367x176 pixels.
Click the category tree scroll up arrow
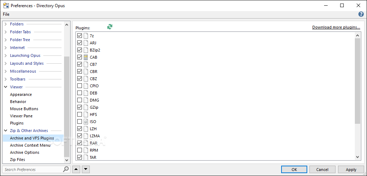click(x=67, y=24)
